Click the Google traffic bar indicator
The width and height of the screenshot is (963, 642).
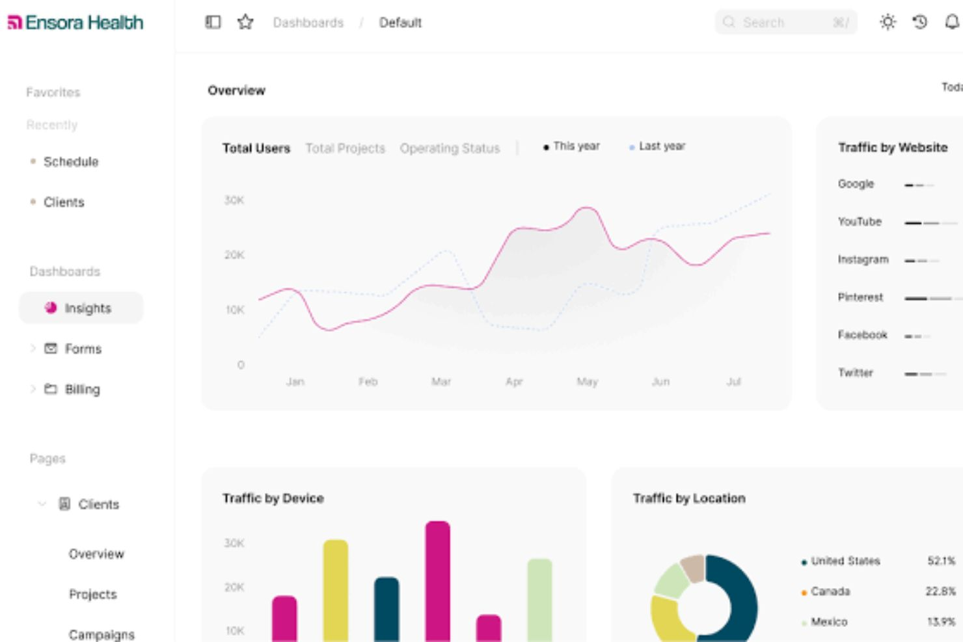(919, 185)
